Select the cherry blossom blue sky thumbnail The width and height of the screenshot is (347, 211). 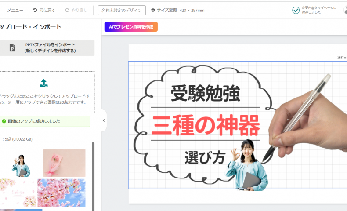click(x=61, y=193)
